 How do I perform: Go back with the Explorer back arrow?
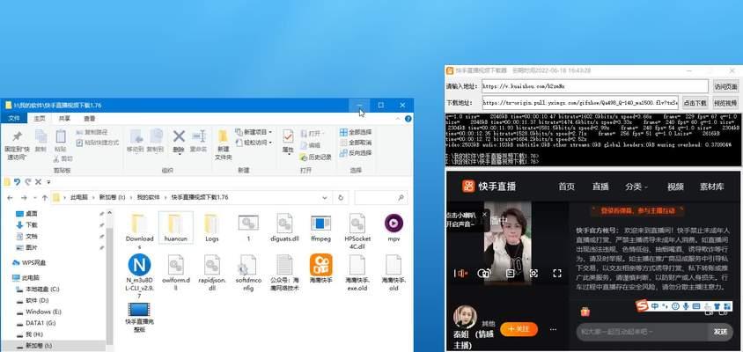11,197
